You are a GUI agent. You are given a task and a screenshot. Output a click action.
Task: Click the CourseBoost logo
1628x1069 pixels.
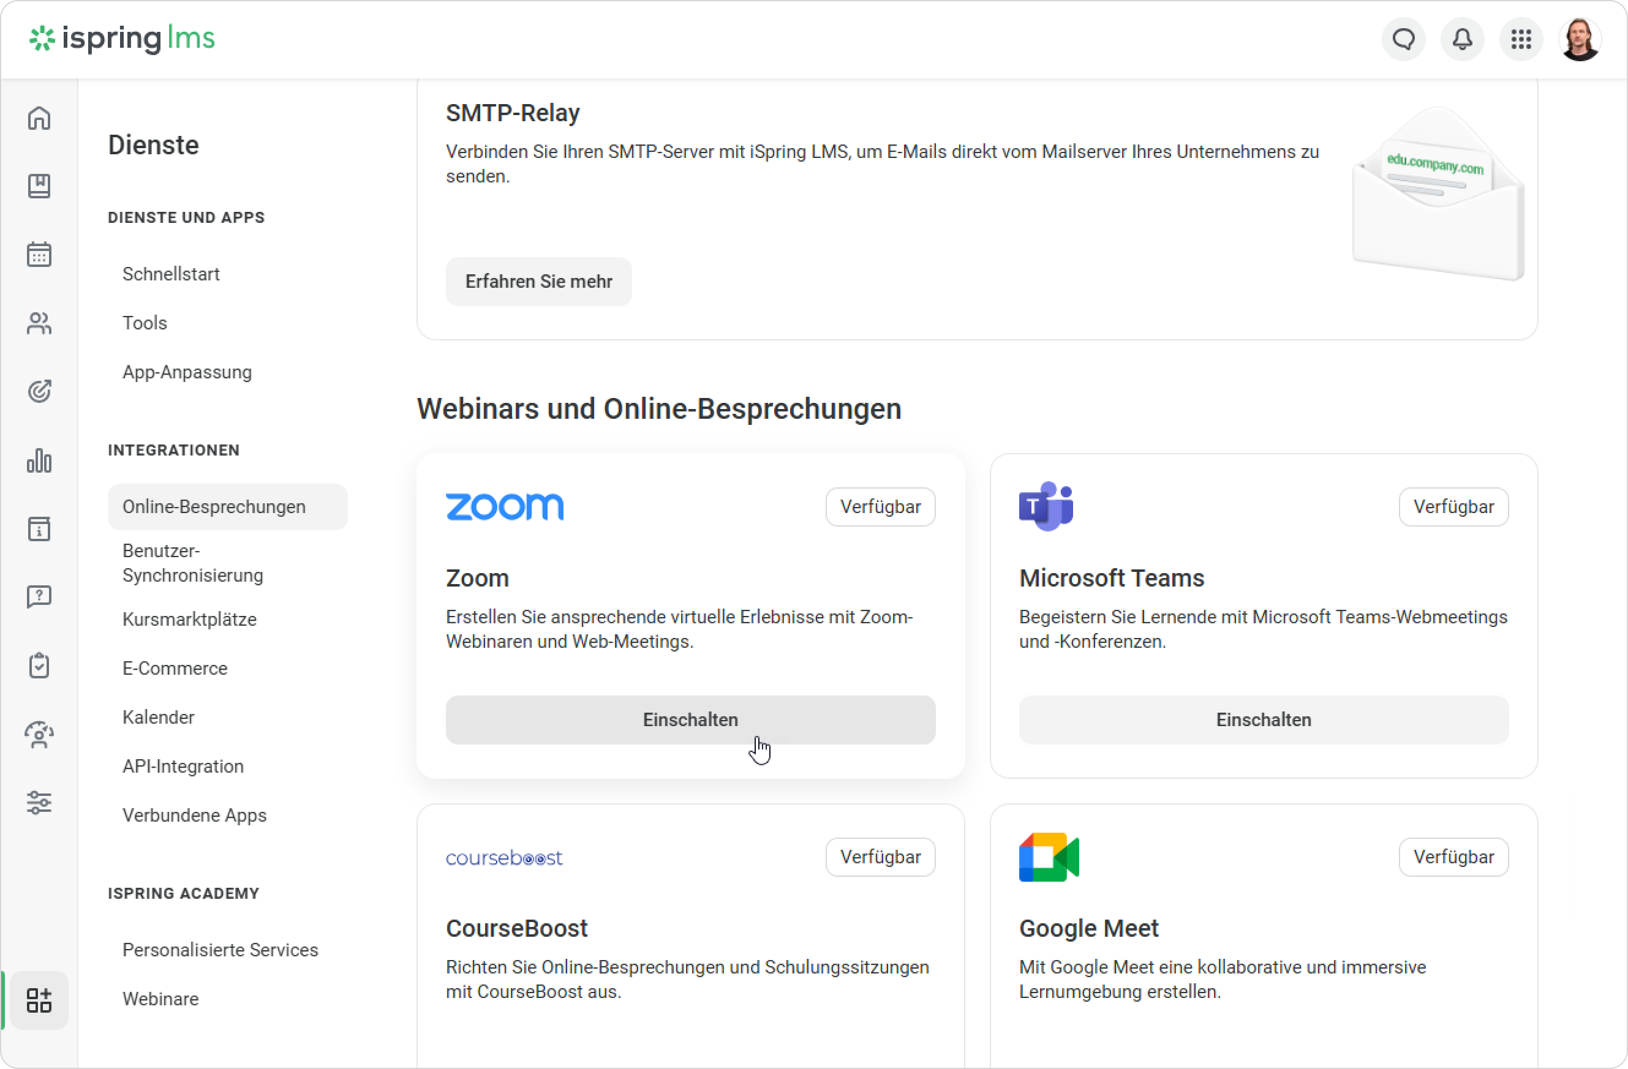pyautogui.click(x=504, y=858)
